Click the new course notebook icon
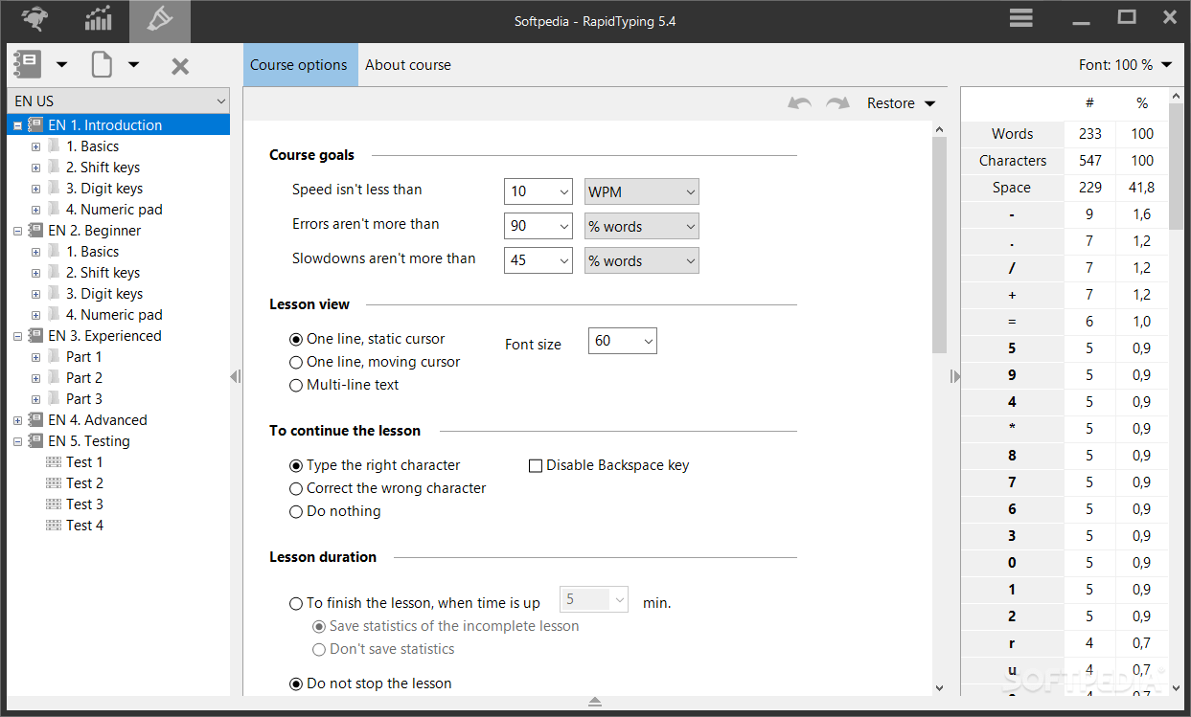Viewport: 1191px width, 717px height. coord(25,65)
